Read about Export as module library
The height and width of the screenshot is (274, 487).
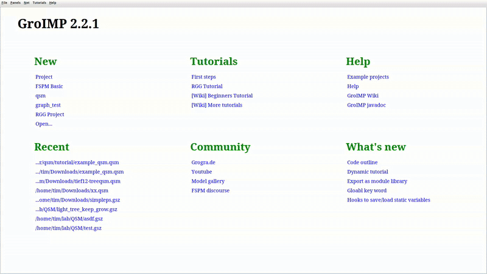pyautogui.click(x=377, y=181)
